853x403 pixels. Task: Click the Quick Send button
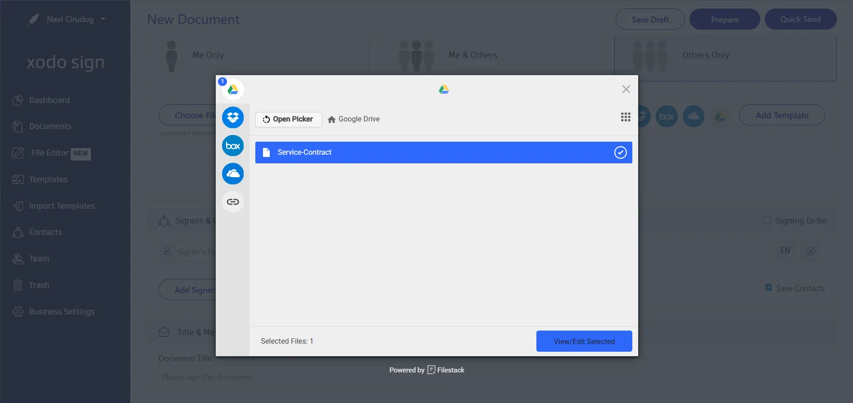800,19
